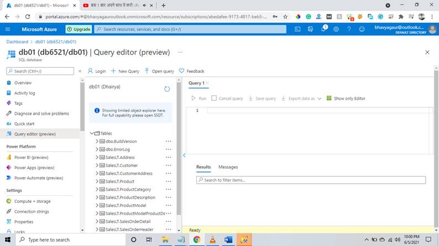Switch to the Results tab
Screen dimensions: 439x246
tap(203, 167)
